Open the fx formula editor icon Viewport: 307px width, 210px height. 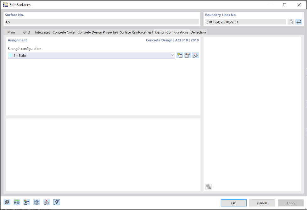click(x=57, y=202)
